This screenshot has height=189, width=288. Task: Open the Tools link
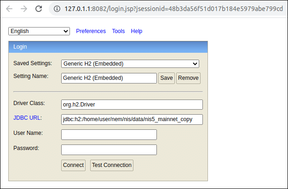coord(119,31)
